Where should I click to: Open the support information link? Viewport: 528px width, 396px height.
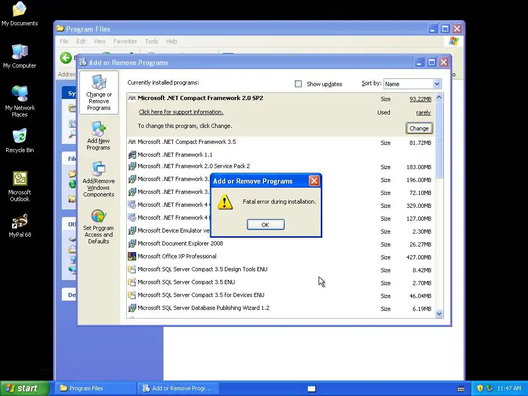(181, 112)
